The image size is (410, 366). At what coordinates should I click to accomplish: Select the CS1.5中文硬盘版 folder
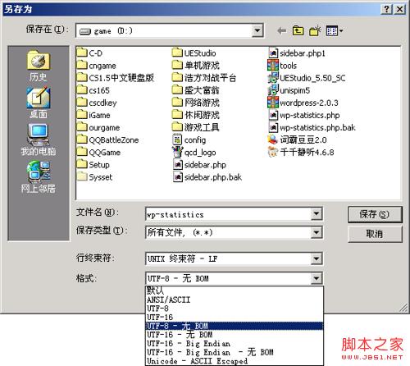[115, 78]
